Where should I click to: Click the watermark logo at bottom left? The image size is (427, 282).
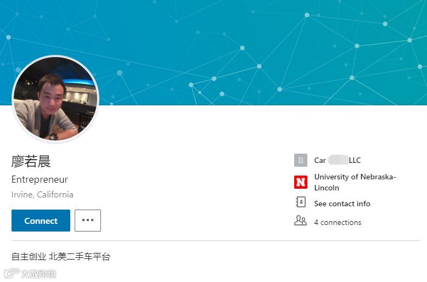pyautogui.click(x=30, y=274)
